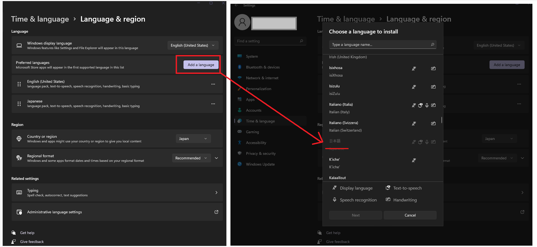Screen dimensions: 537x247
Task: Select Irish (United Kingdom) entry
Action: 348,57
